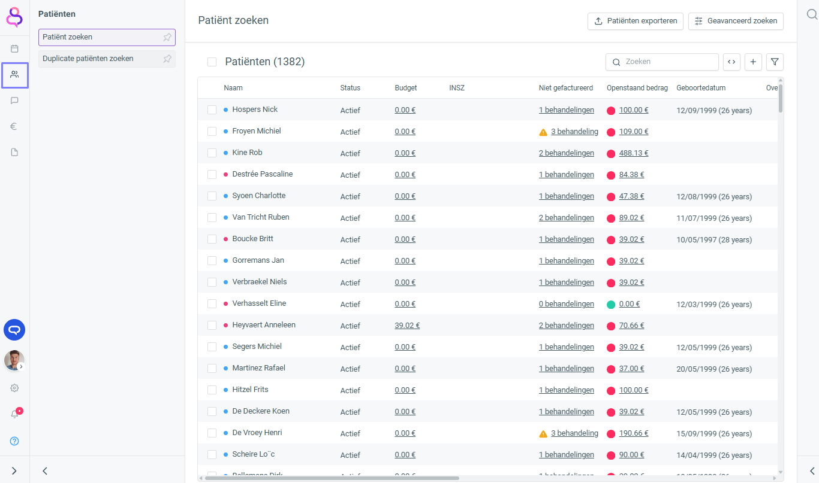819x483 pixels.
Task: Click the plus icon to add patient
Action: (753, 62)
